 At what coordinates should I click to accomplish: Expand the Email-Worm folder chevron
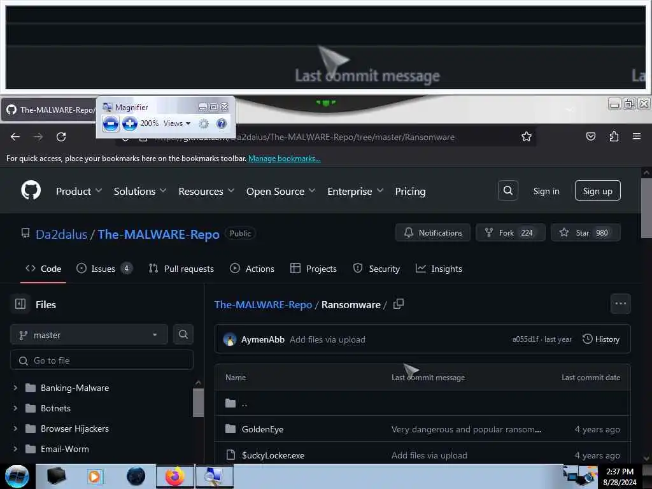pos(15,449)
